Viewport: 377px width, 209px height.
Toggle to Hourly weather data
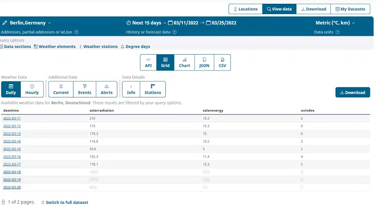pyautogui.click(x=32, y=89)
